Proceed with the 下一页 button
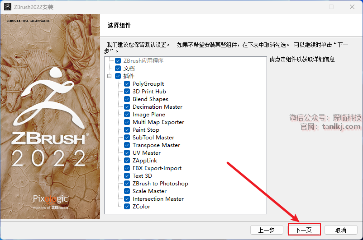The height and width of the screenshot is (240, 363). point(304,230)
